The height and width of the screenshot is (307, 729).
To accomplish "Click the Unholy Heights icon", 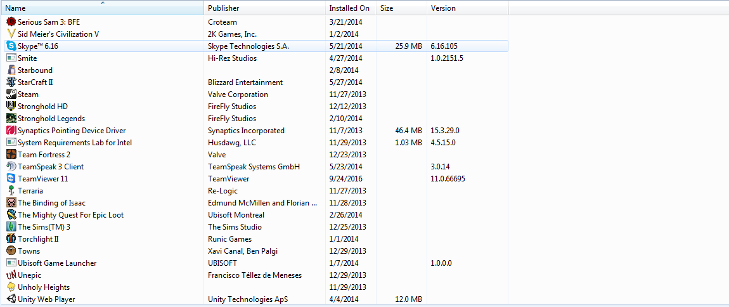I will pyautogui.click(x=11, y=287).
